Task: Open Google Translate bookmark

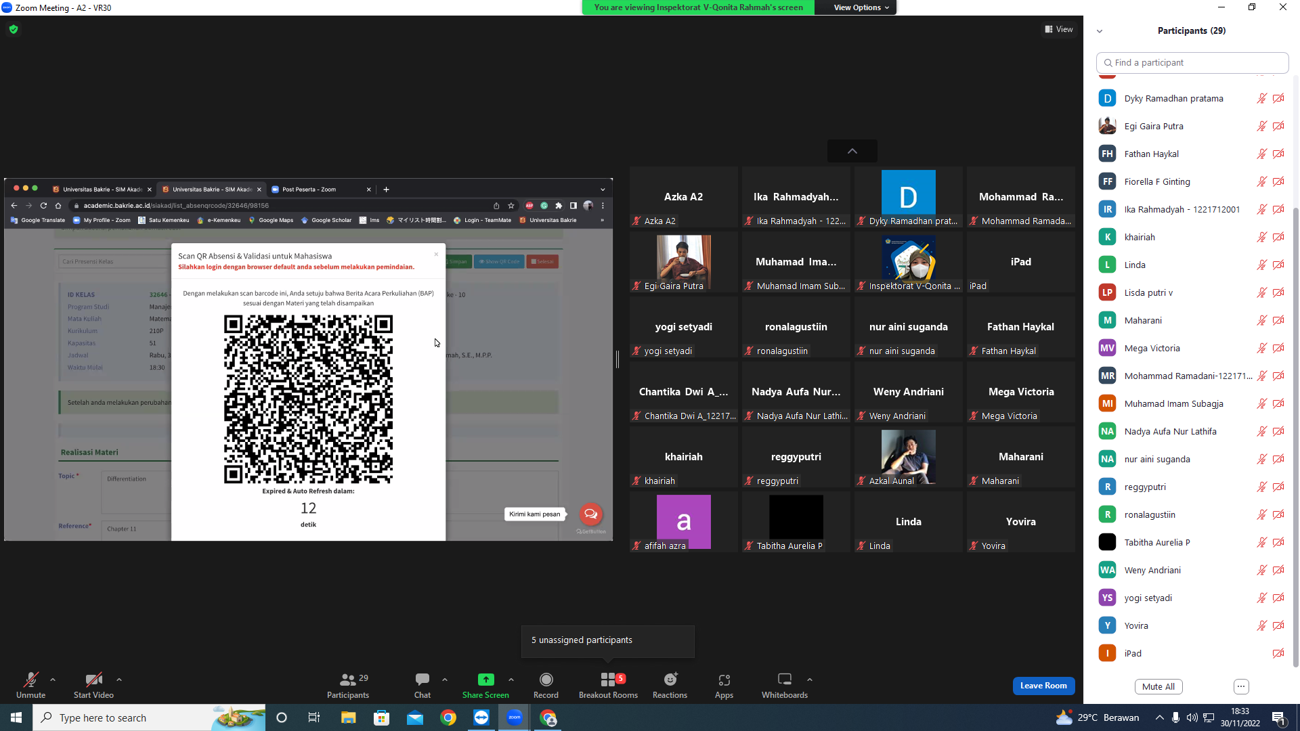Action: tap(38, 220)
